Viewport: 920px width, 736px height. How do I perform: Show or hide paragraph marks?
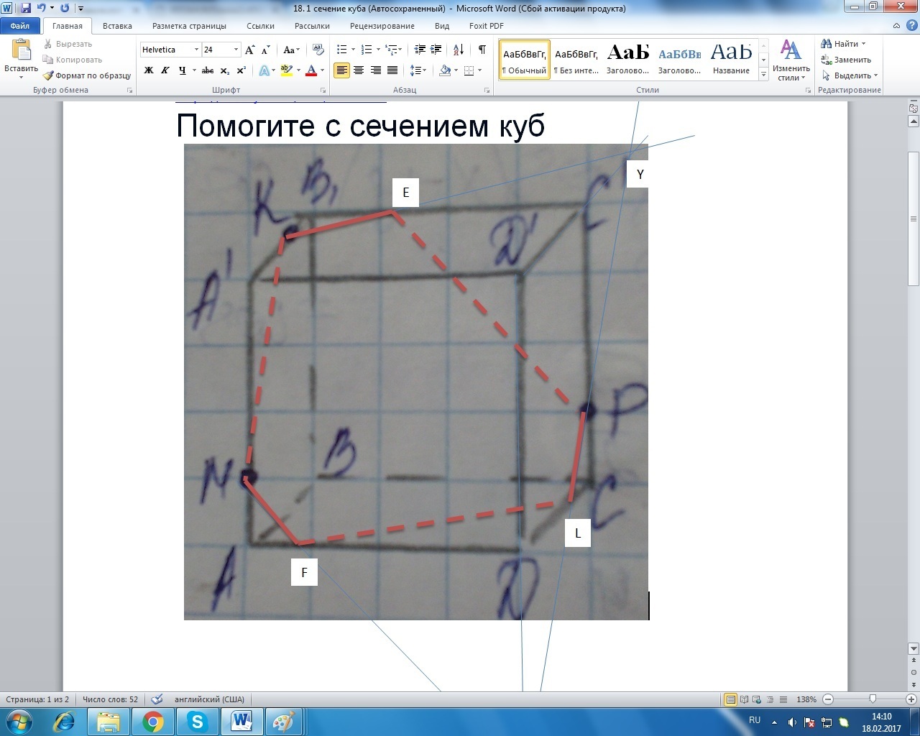482,50
